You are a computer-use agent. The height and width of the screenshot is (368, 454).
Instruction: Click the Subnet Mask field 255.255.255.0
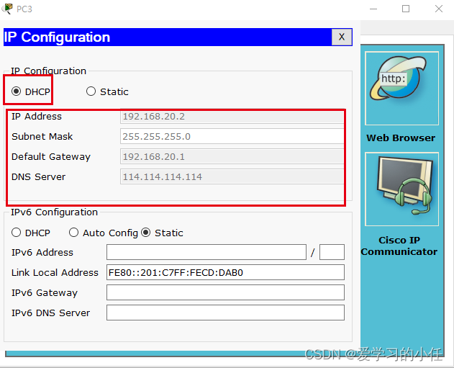pyautogui.click(x=232, y=137)
